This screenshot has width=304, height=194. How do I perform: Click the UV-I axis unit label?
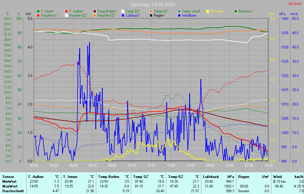pyautogui.click(x=271, y=14)
